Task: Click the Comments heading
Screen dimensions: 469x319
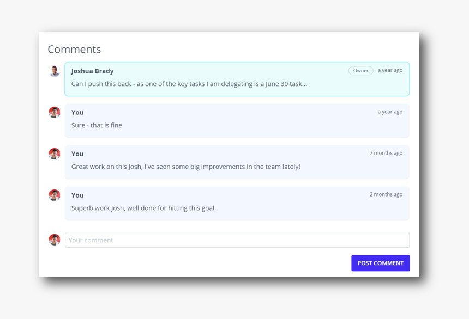Action: tap(74, 50)
